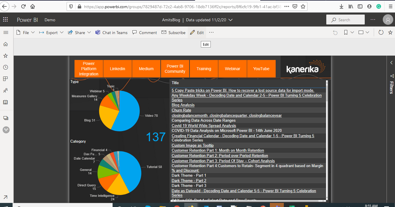The height and width of the screenshot is (207, 395).
Task: Open Firefox library icon
Action: (x=351, y=6)
